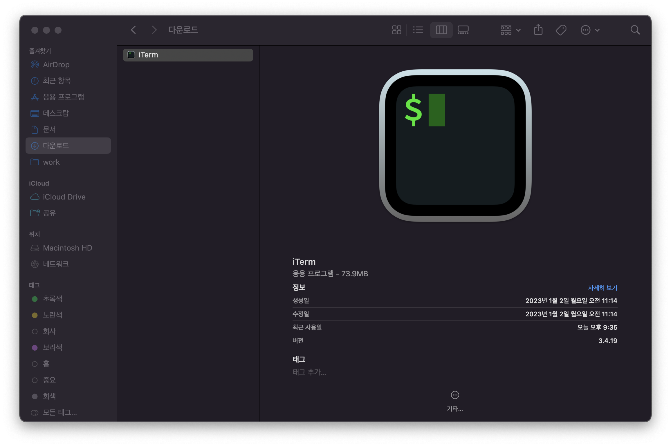Select the 홈 tag
Viewport: 671px width, 446px height.
point(68,364)
